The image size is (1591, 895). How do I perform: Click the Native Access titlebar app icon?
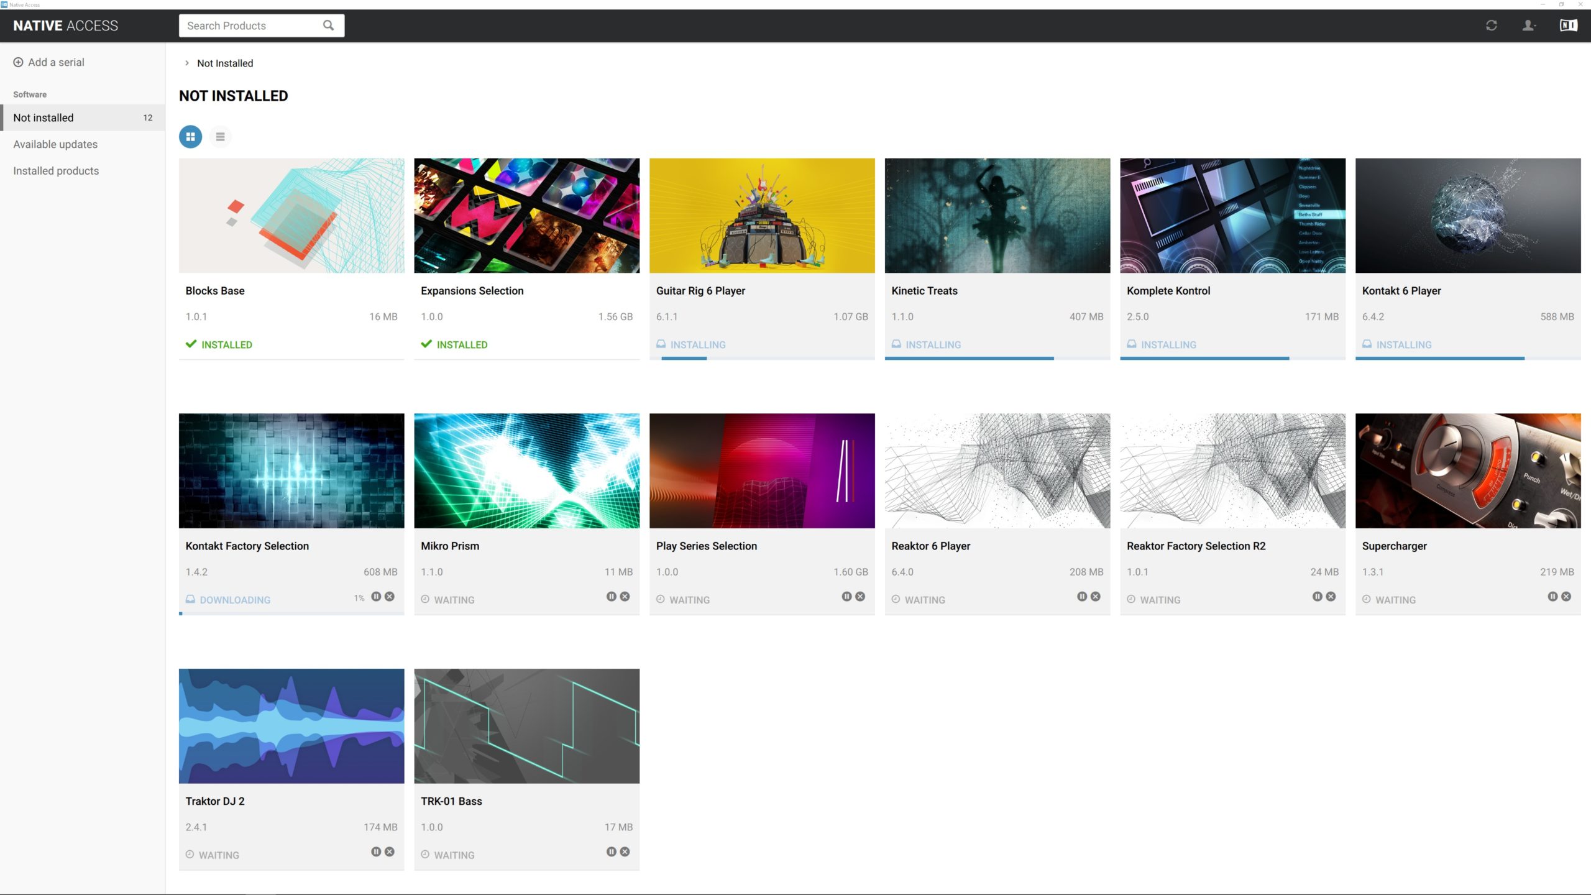(x=4, y=4)
